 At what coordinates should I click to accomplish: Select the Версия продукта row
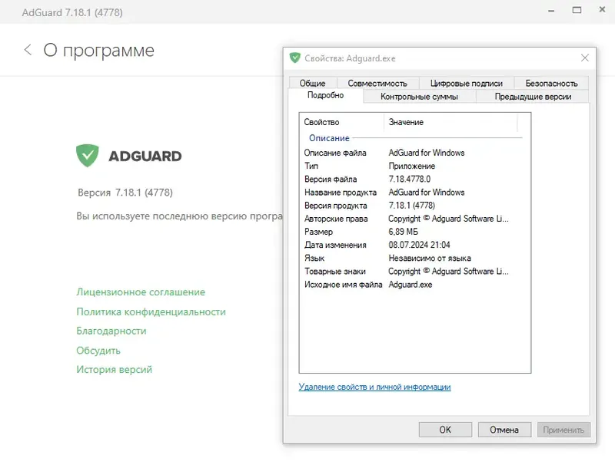pyautogui.click(x=413, y=206)
